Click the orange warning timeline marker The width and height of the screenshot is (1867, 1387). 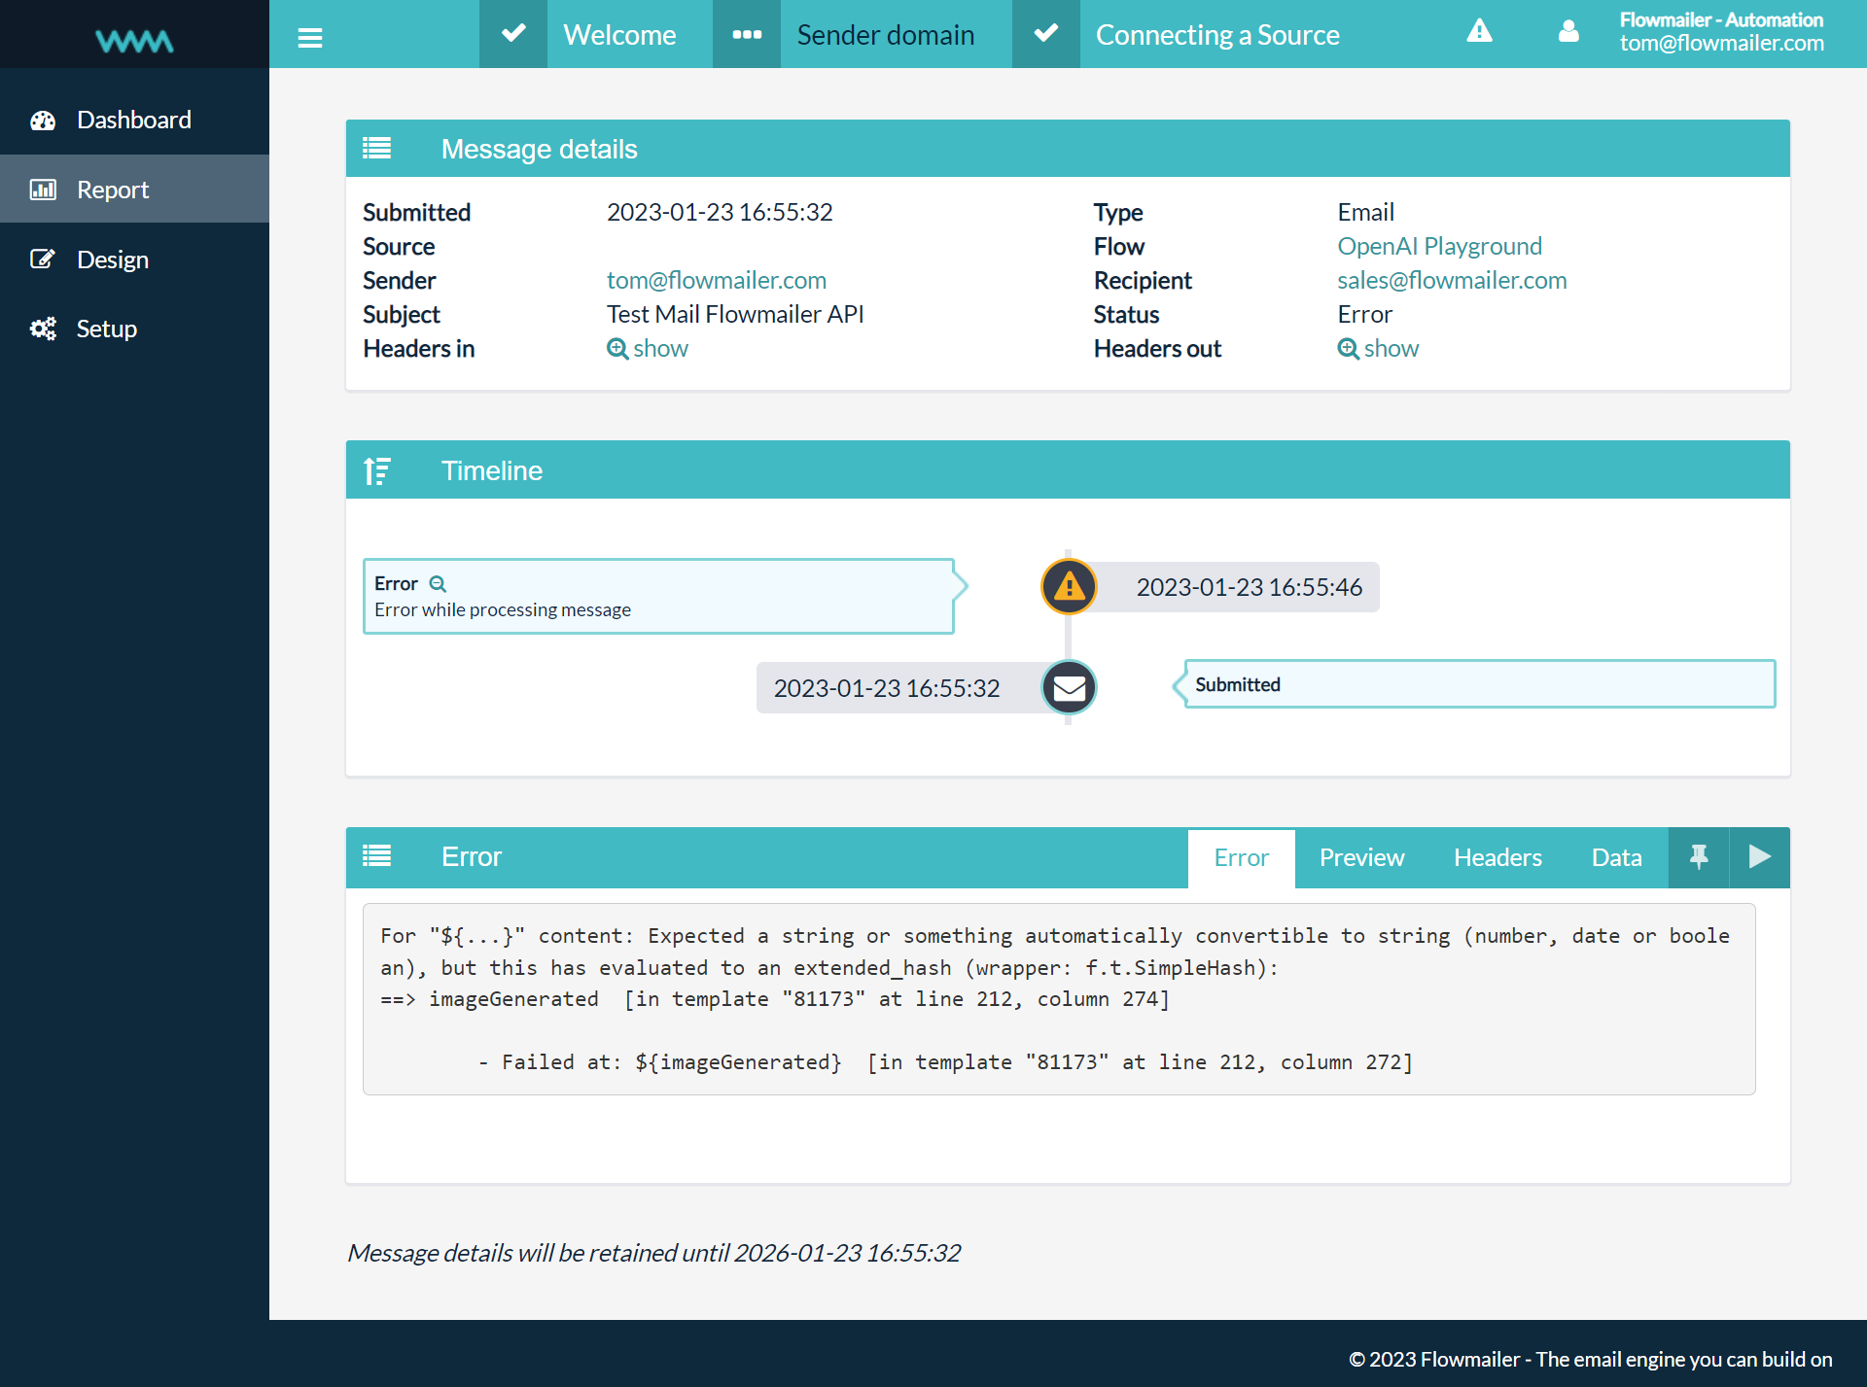coord(1069,587)
